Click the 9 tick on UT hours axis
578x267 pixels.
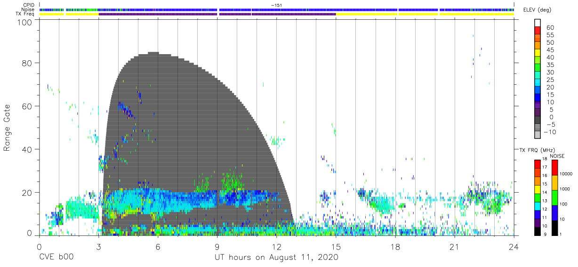[x=217, y=247]
